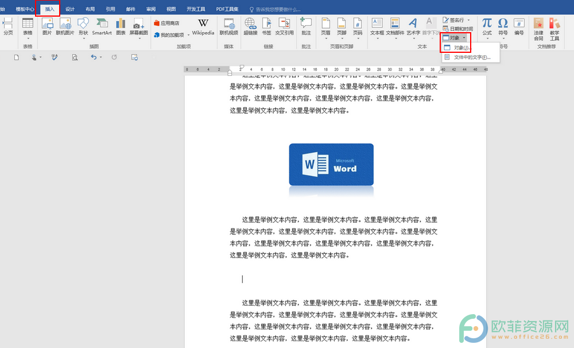Click the redo icon in quick toolbar
This screenshot has height=348, width=574.
[114, 57]
